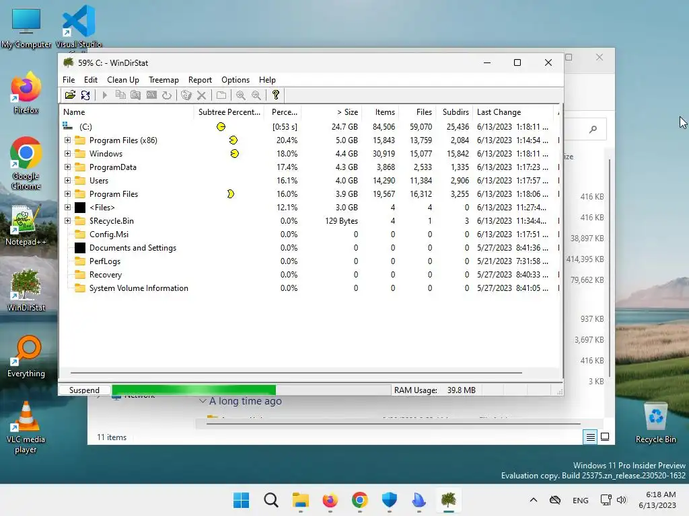Select the System Volume Information folder row

pos(310,288)
